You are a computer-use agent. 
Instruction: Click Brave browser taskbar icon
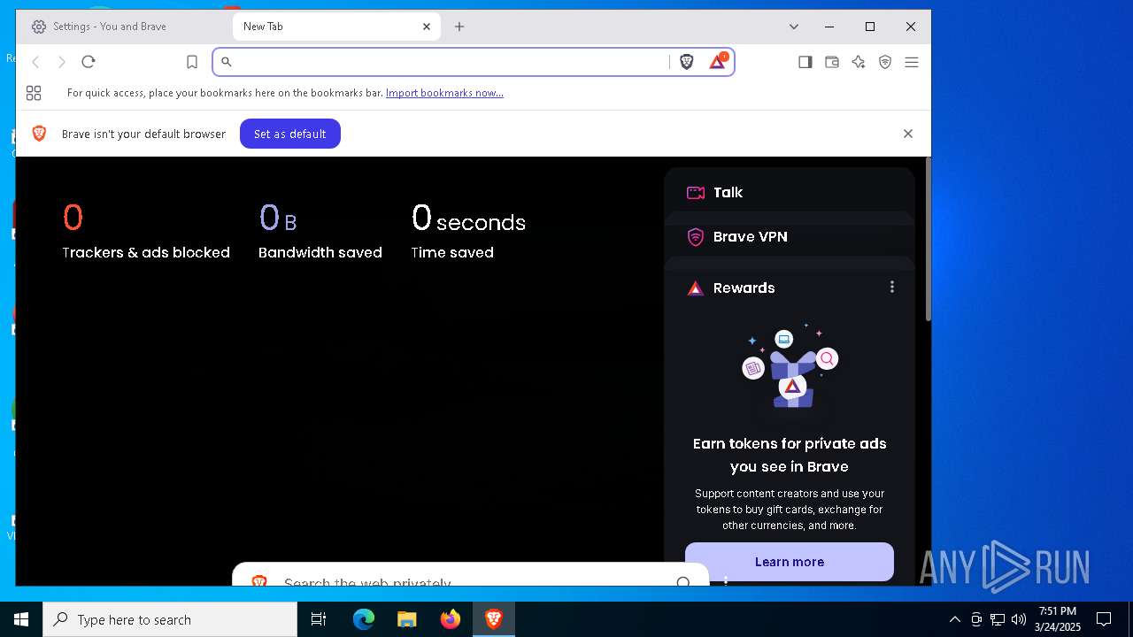point(493,619)
